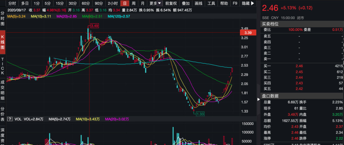Open the 分时图 side tab
The image size is (344, 145).
(3, 19)
